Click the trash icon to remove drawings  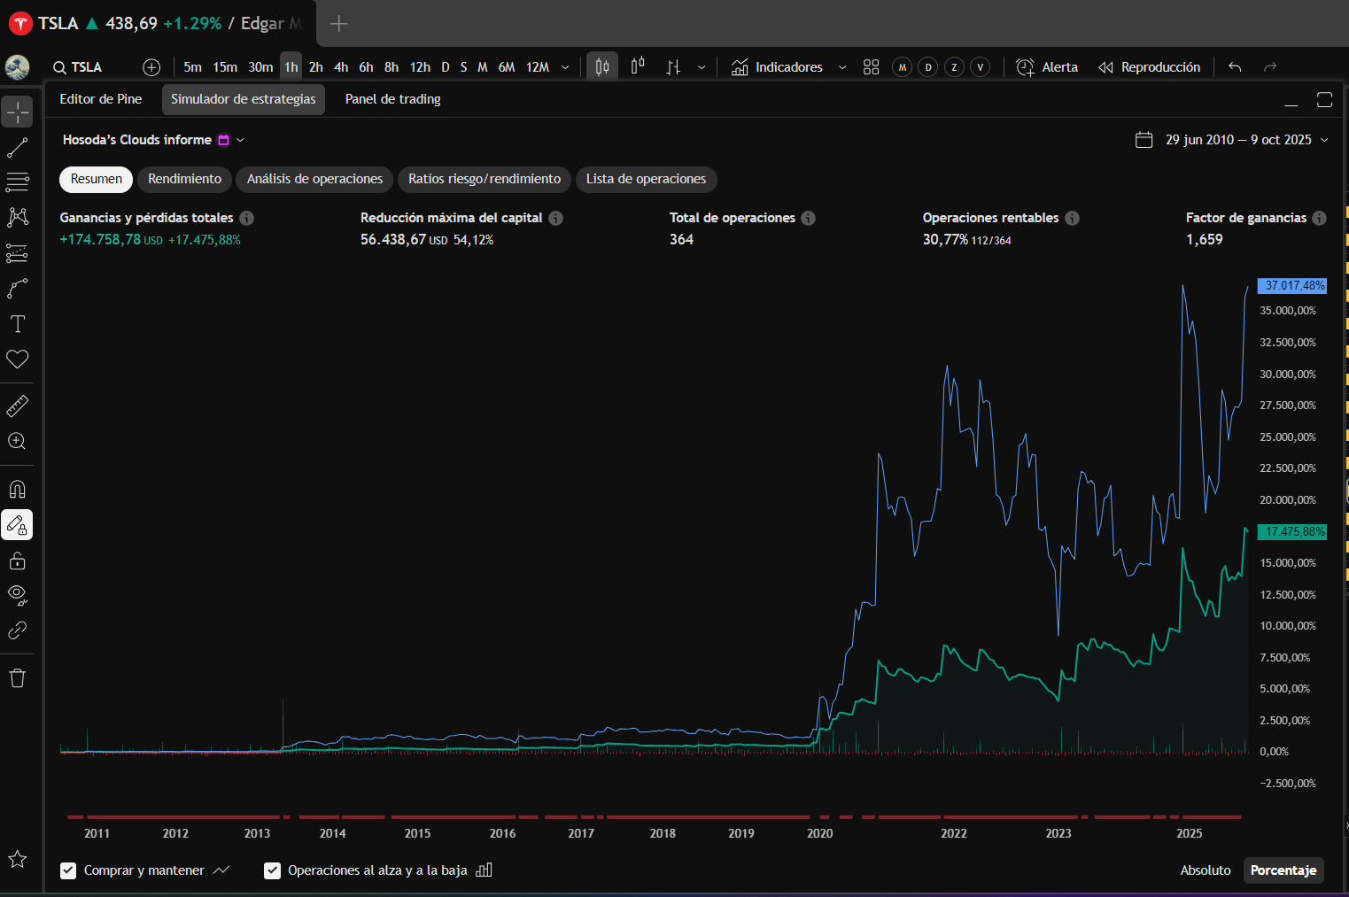(x=18, y=678)
